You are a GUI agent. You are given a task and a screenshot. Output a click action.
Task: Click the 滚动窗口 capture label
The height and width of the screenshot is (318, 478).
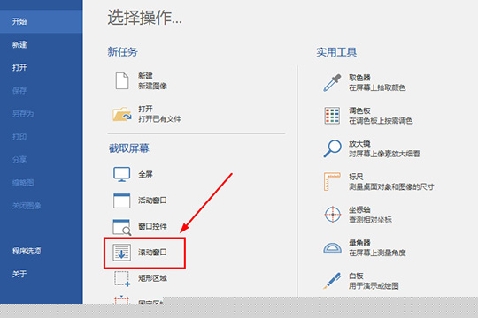point(152,253)
